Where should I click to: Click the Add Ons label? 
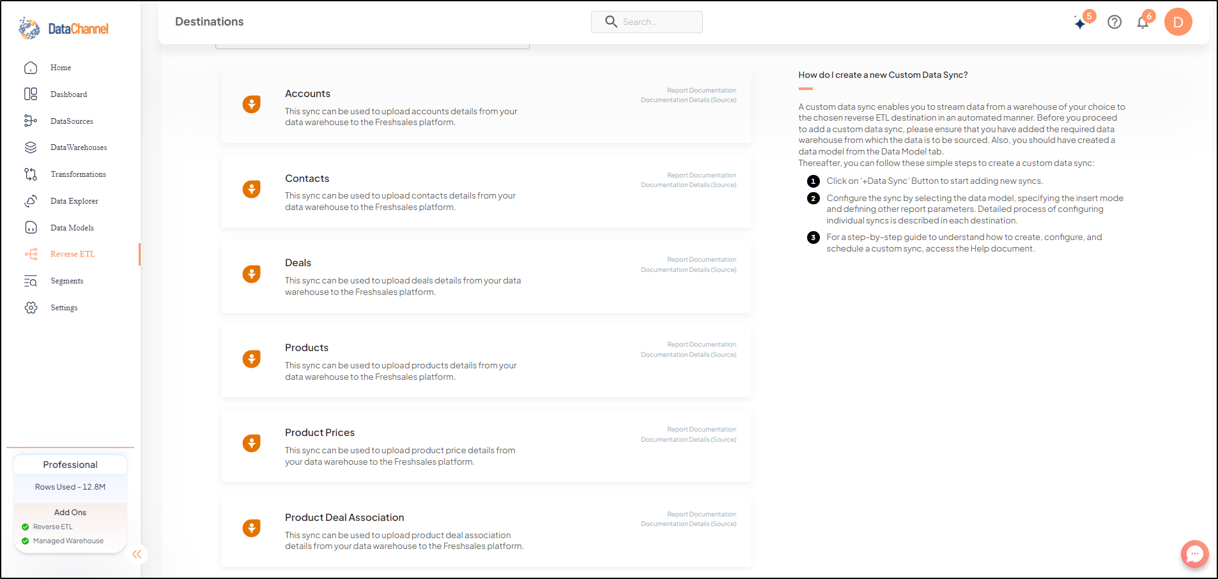coord(70,513)
